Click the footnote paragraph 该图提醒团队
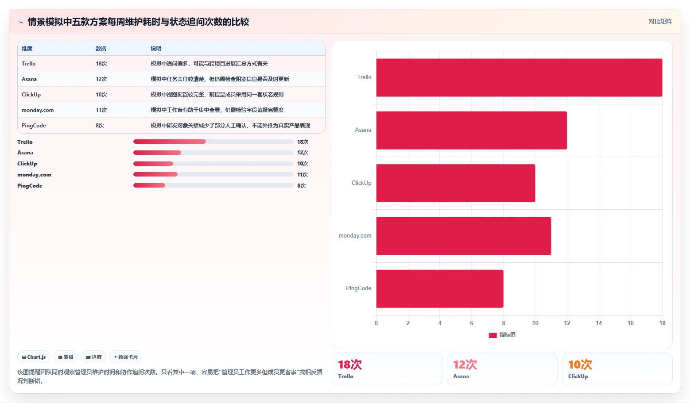This screenshot has height=403, width=690. 170,376
